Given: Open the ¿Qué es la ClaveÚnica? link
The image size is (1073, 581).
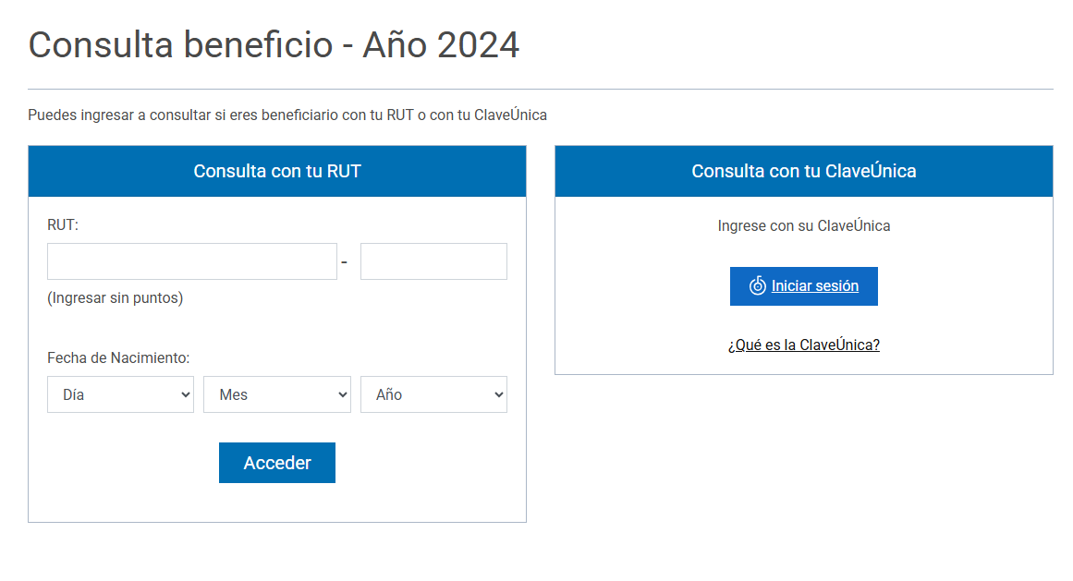Looking at the screenshot, I should click(803, 345).
